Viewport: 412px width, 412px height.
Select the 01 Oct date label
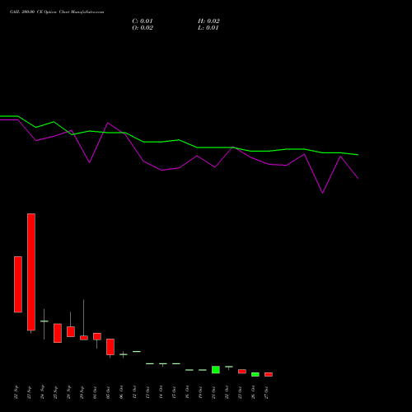point(95,392)
